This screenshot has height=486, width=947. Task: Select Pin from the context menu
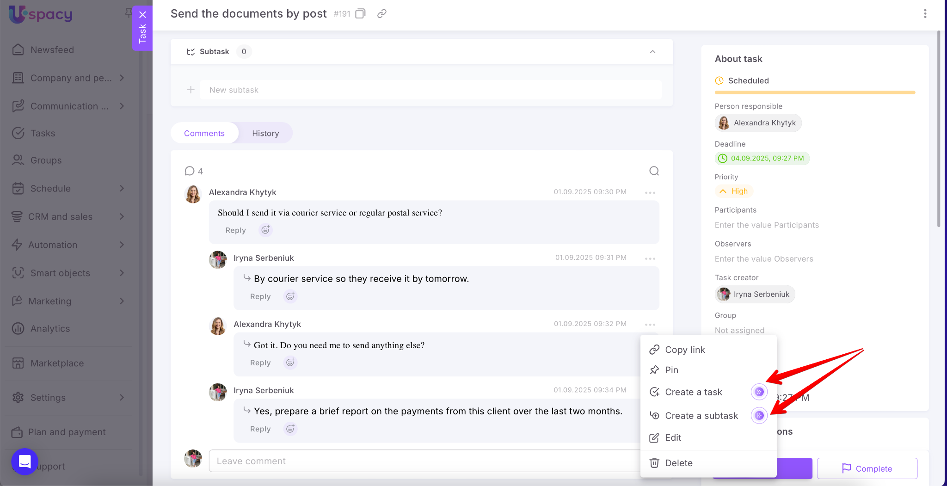[x=671, y=370]
